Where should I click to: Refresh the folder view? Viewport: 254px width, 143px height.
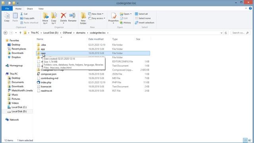coord(226,33)
